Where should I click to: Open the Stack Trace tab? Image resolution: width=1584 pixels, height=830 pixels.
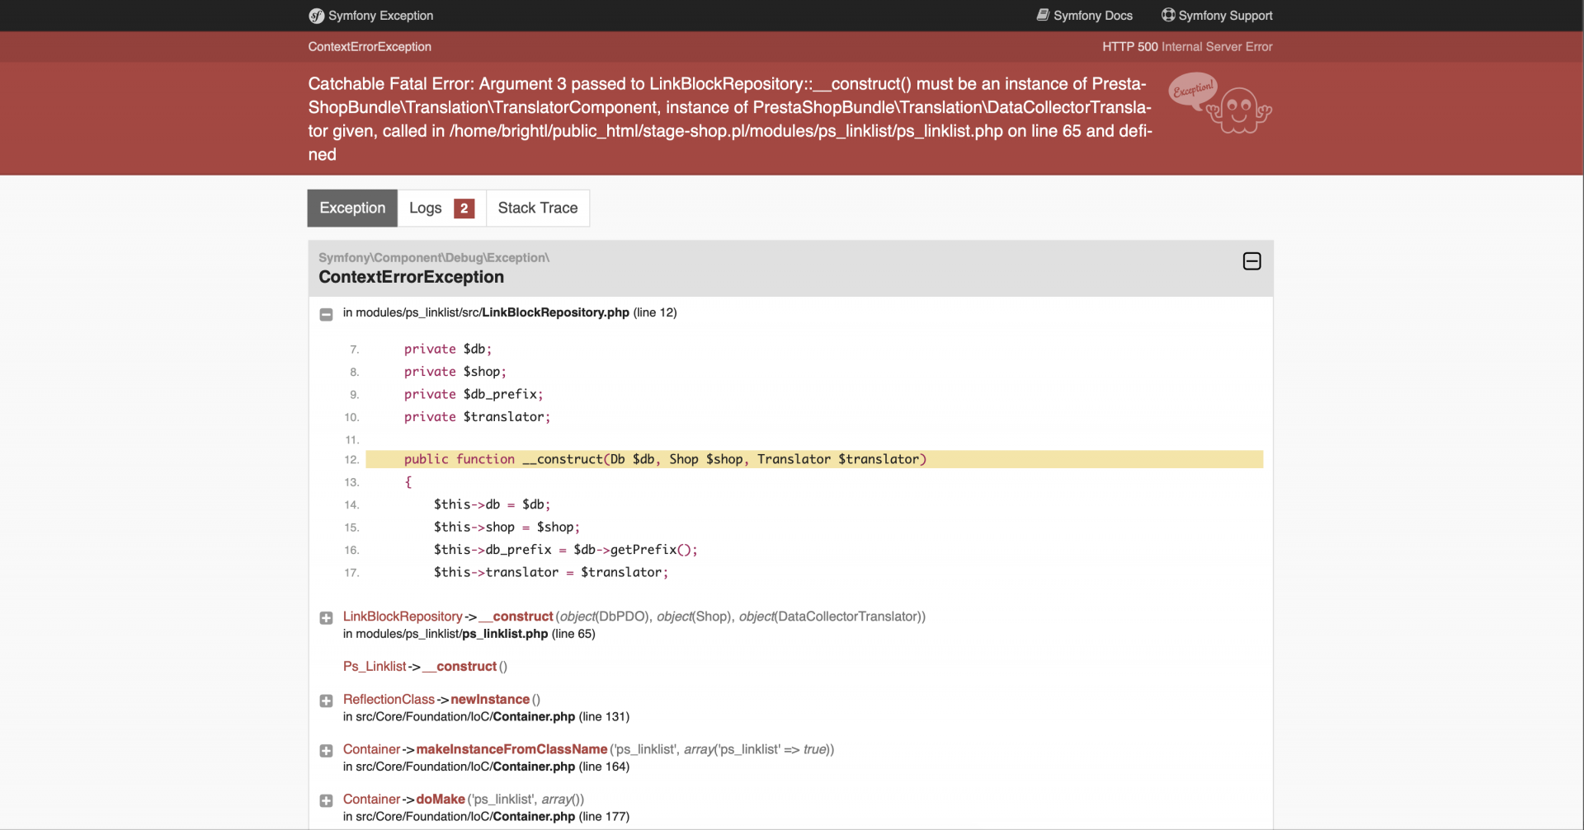pyautogui.click(x=538, y=208)
